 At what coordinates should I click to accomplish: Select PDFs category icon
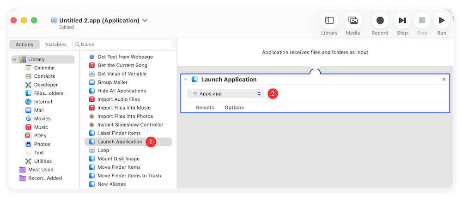28,135
